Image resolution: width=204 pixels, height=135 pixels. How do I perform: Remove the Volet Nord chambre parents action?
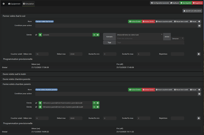pyautogui.click(x=40, y=103)
